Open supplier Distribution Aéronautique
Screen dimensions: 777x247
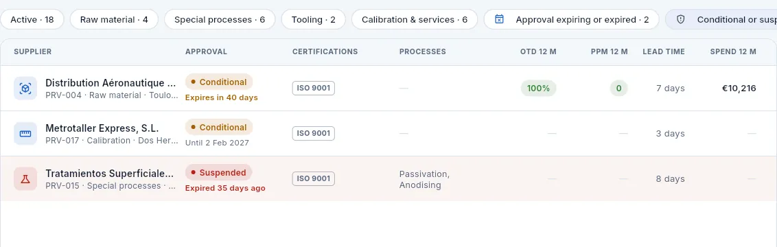click(111, 82)
